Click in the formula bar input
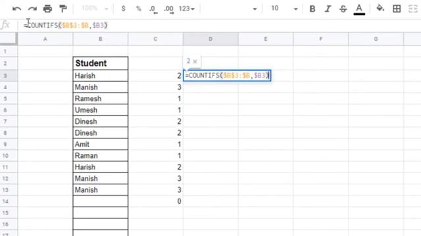This screenshot has height=236, width=421. [219, 25]
